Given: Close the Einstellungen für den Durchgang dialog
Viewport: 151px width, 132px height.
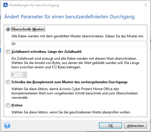Looking at the screenshot, I should [146, 5].
